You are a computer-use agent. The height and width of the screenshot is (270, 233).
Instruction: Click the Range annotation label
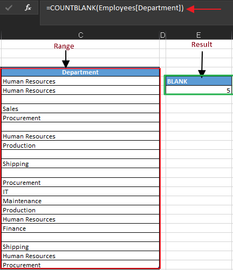64,46
